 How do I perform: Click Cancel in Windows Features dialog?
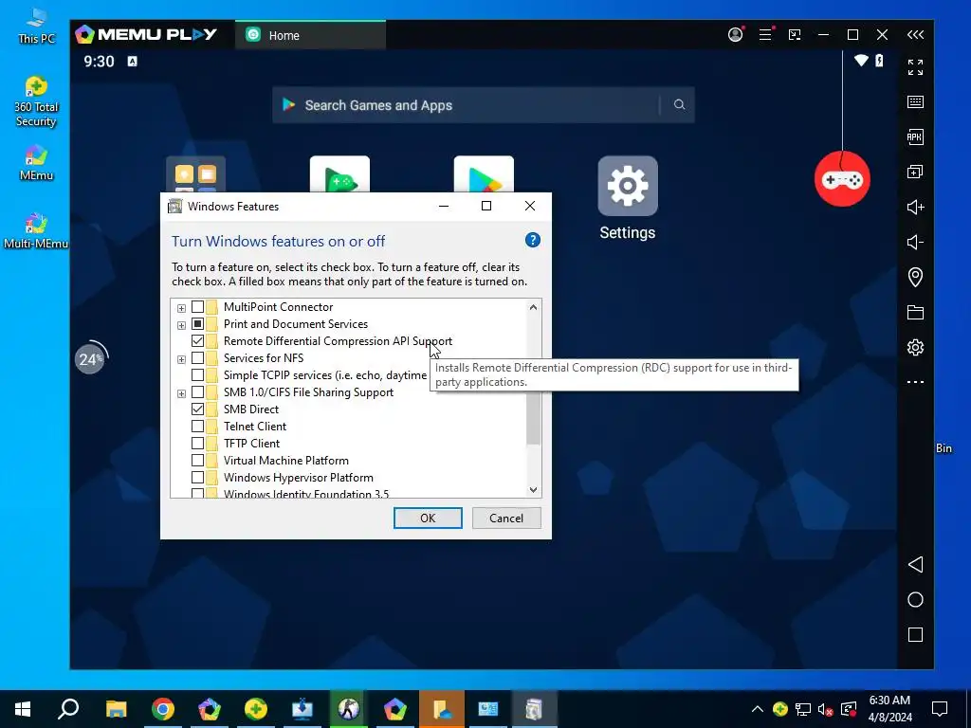coord(506,519)
